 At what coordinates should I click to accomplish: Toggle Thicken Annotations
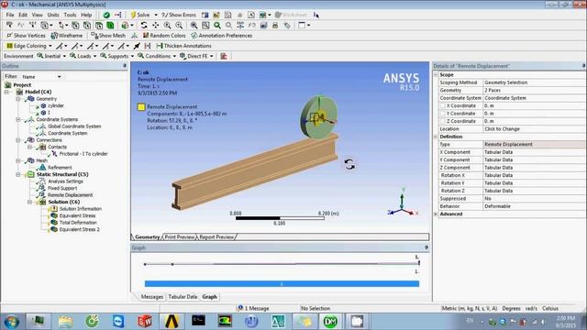pos(183,46)
